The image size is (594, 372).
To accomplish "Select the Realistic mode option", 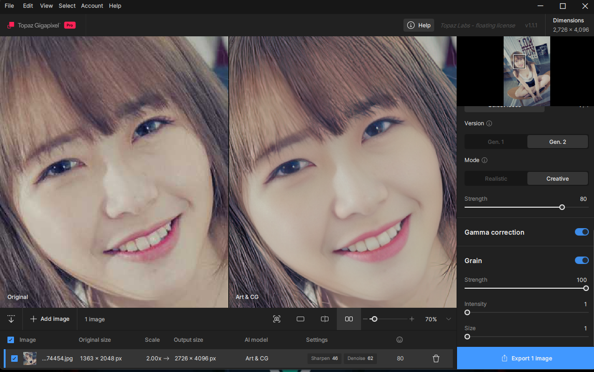I will click(x=496, y=179).
